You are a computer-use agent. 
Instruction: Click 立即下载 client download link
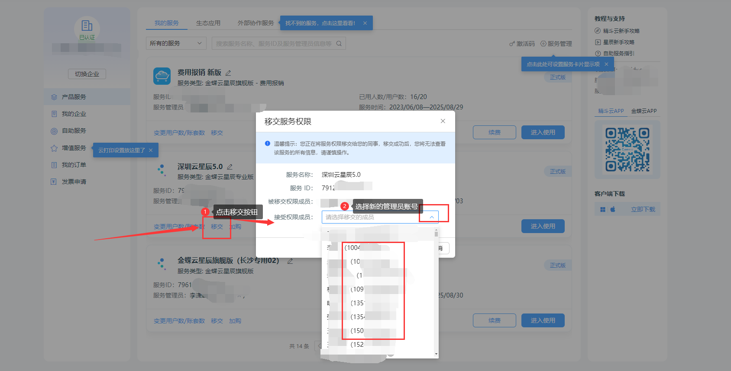[643, 209]
